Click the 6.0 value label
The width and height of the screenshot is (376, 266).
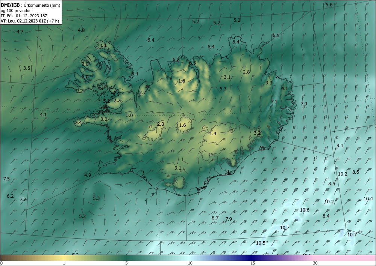pyautogui.click(x=85, y=77)
